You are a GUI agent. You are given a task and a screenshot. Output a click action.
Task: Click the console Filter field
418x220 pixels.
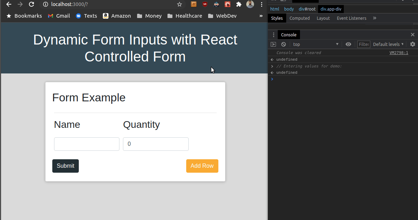pos(364,44)
